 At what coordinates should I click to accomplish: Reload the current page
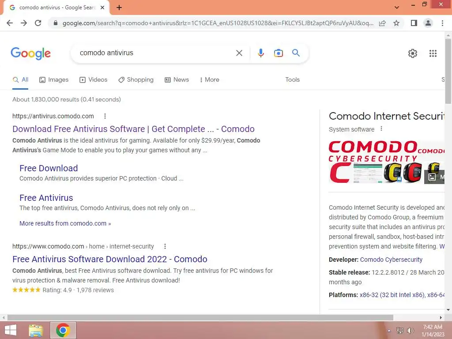click(x=38, y=23)
